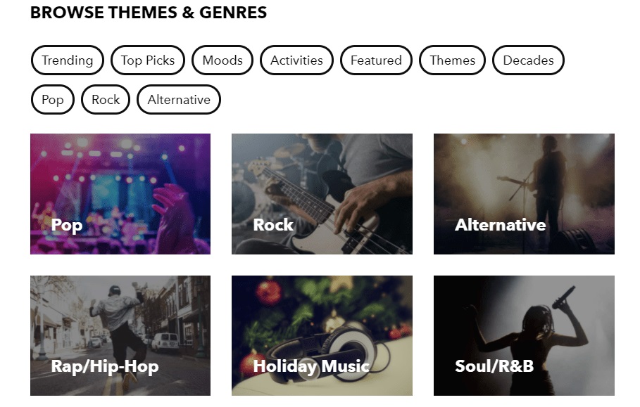
Task: Click the Pop pill button
Action: [x=52, y=100]
